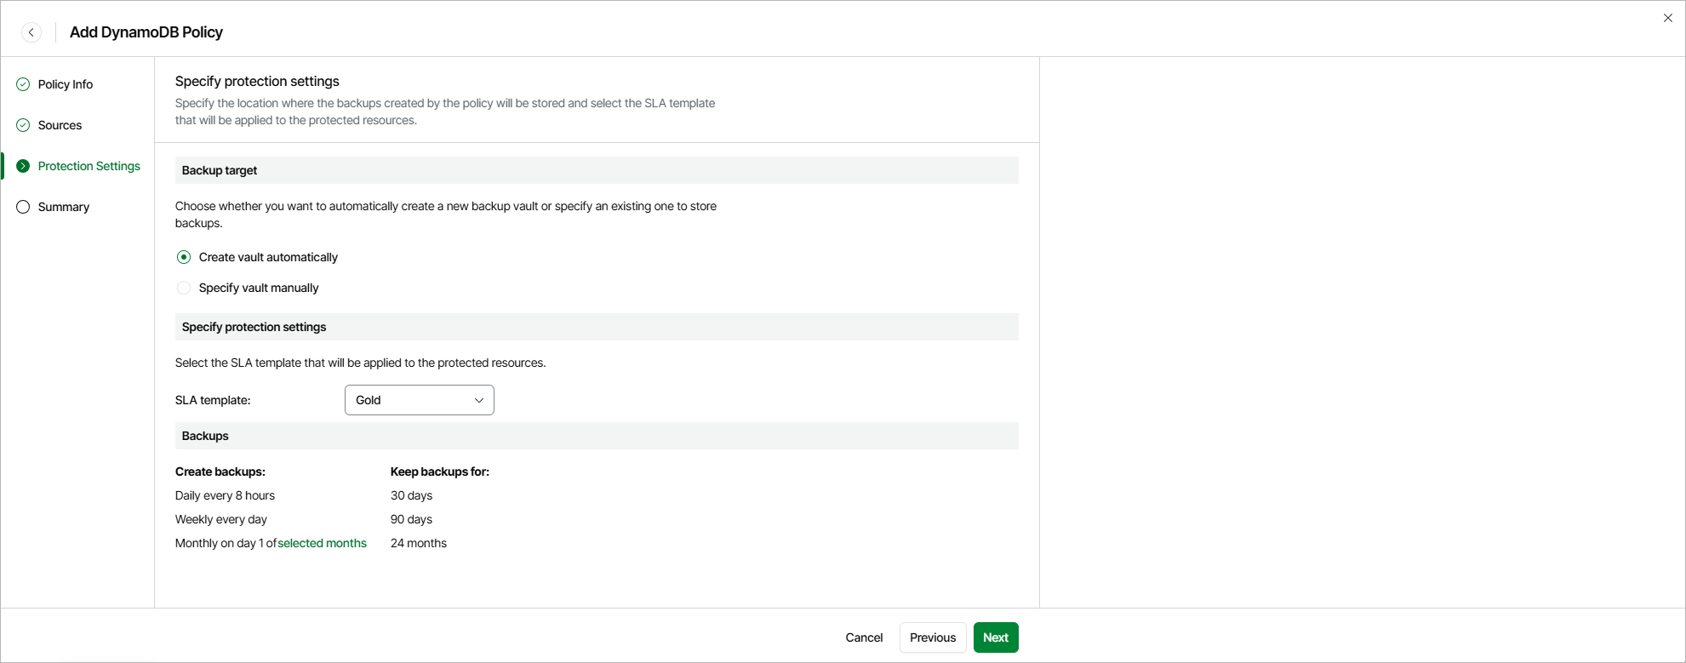Proceed with the green Next button
Image resolution: width=1686 pixels, height=663 pixels.
coord(996,637)
